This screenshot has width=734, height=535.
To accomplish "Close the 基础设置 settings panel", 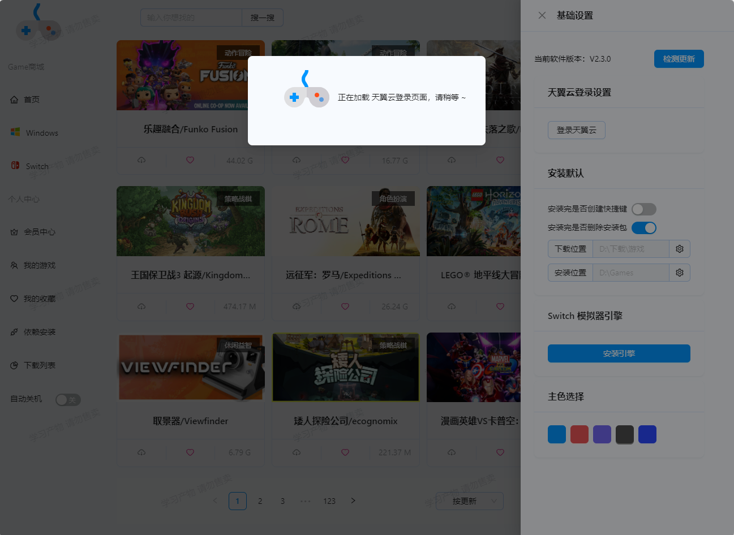I will (x=542, y=15).
